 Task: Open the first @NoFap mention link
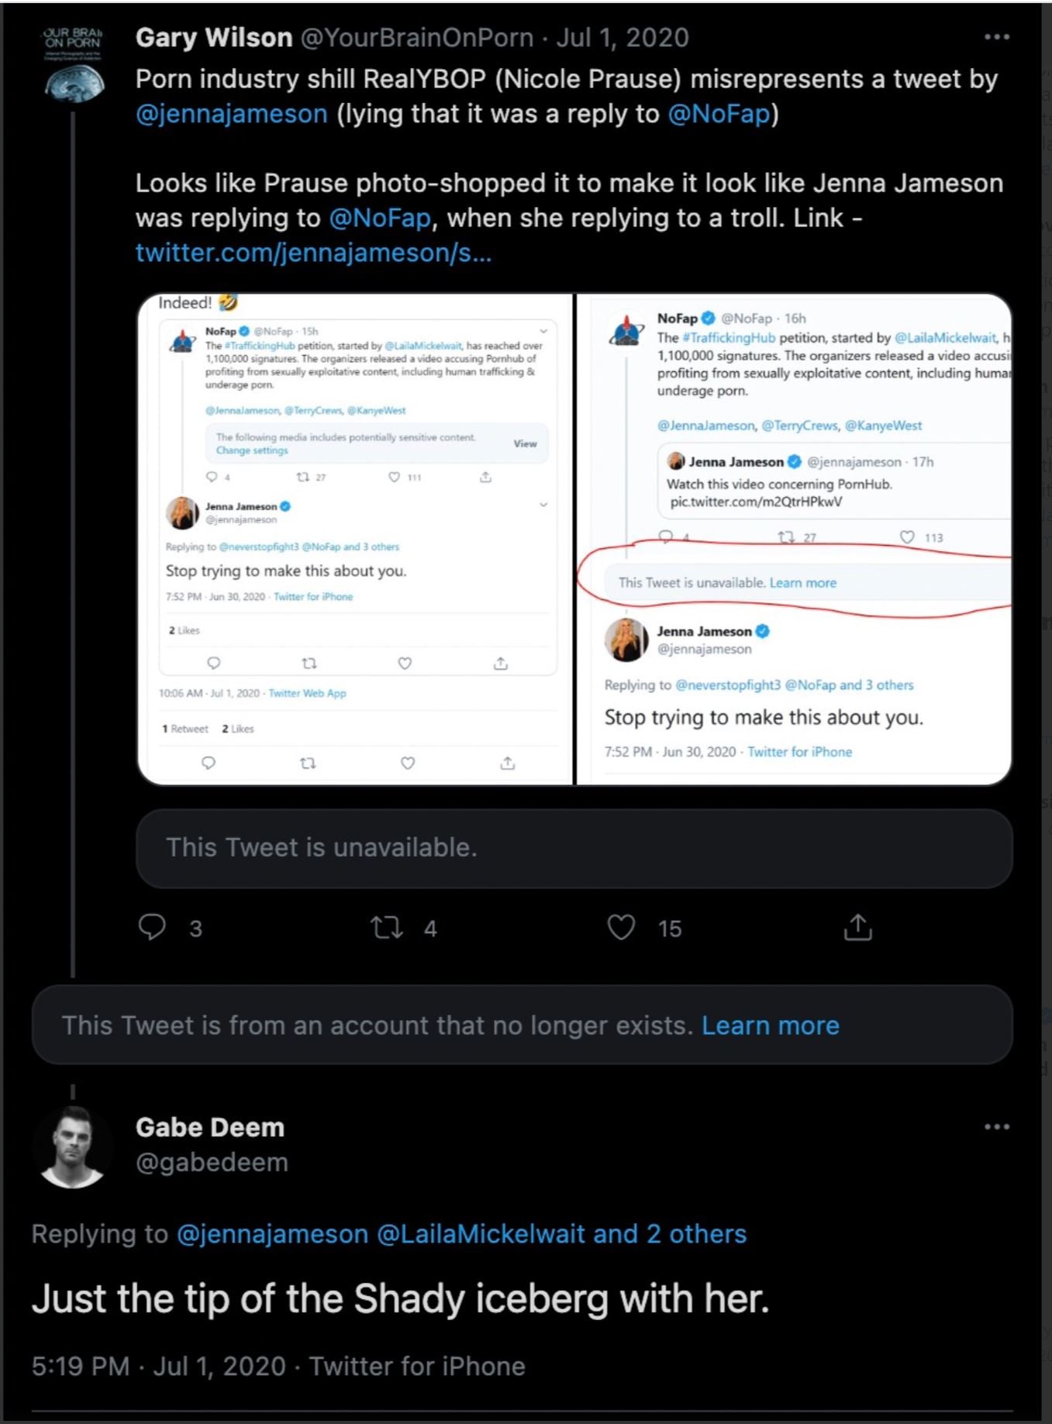coord(719,114)
